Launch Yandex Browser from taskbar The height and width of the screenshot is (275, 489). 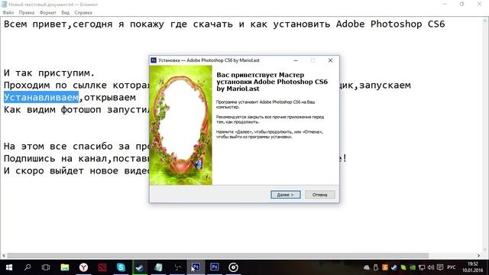tap(83, 267)
